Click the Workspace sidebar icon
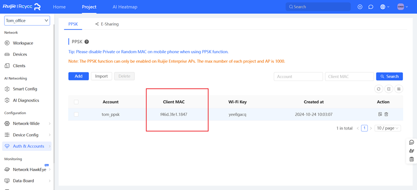 click(7, 43)
